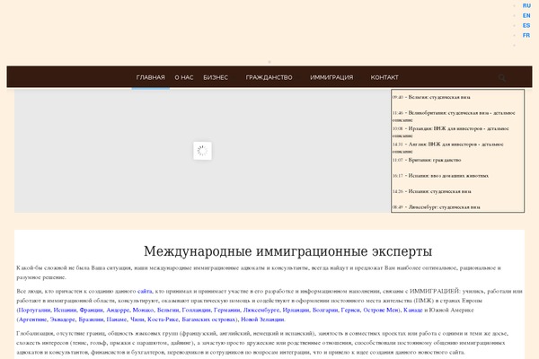Navigate to the КОНТАКТ page
The width and height of the screenshot is (539, 359).
tap(384, 78)
